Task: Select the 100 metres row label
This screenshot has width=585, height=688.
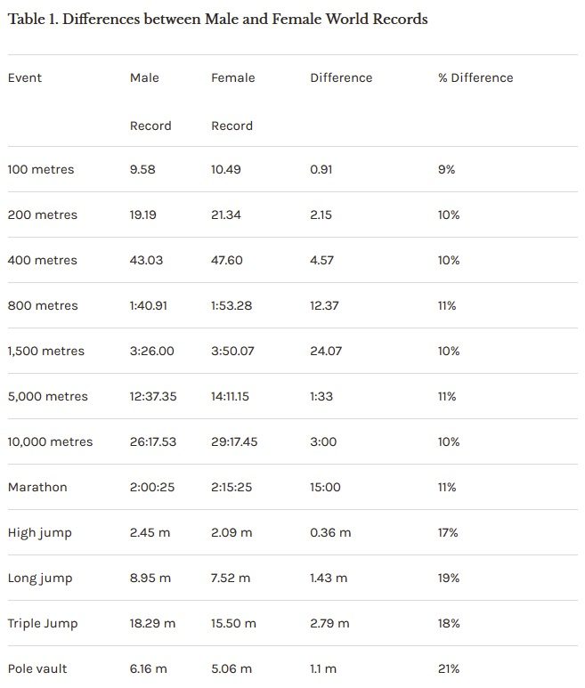Action: click(41, 169)
